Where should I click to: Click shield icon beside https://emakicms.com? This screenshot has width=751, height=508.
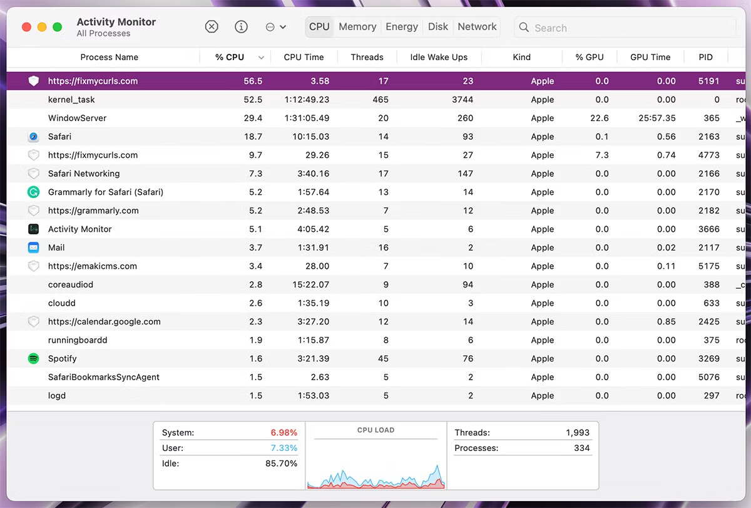pyautogui.click(x=34, y=266)
